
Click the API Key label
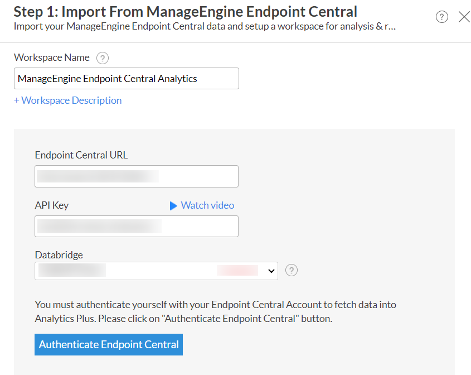(52, 205)
